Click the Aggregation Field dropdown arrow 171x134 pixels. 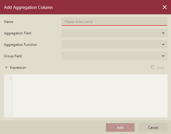point(163,33)
